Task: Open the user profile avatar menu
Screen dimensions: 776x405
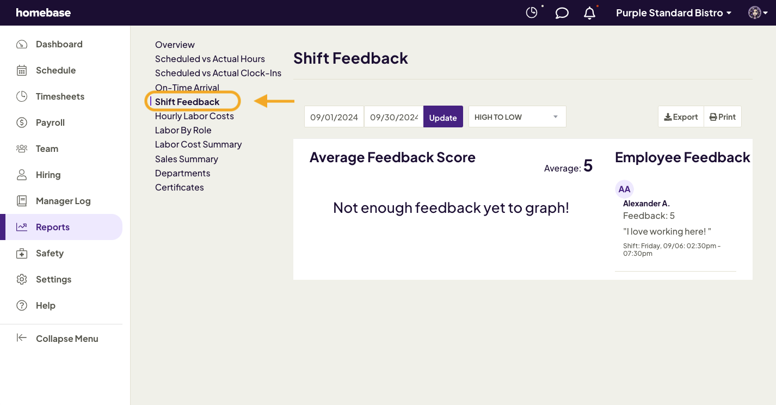Action: [x=758, y=13]
